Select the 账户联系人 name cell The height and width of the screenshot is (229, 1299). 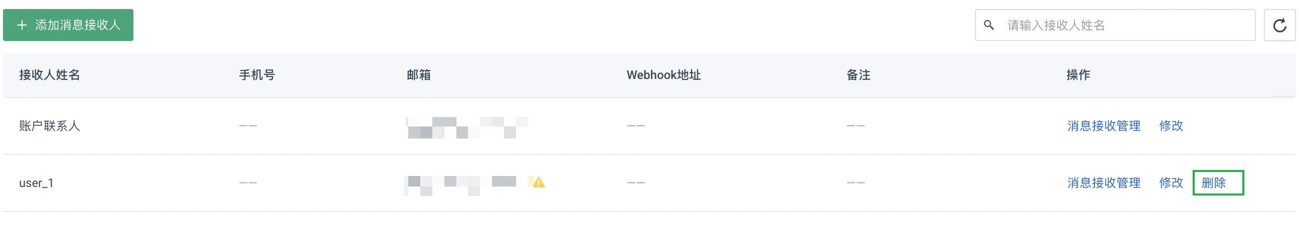pyautogui.click(x=50, y=125)
